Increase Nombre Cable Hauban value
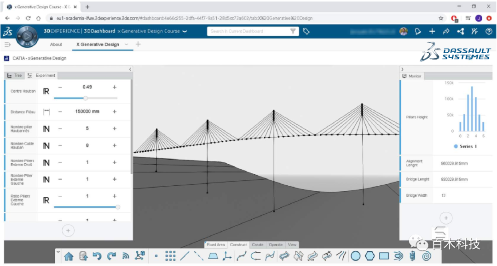The height and width of the screenshot is (266, 497). tap(115, 145)
